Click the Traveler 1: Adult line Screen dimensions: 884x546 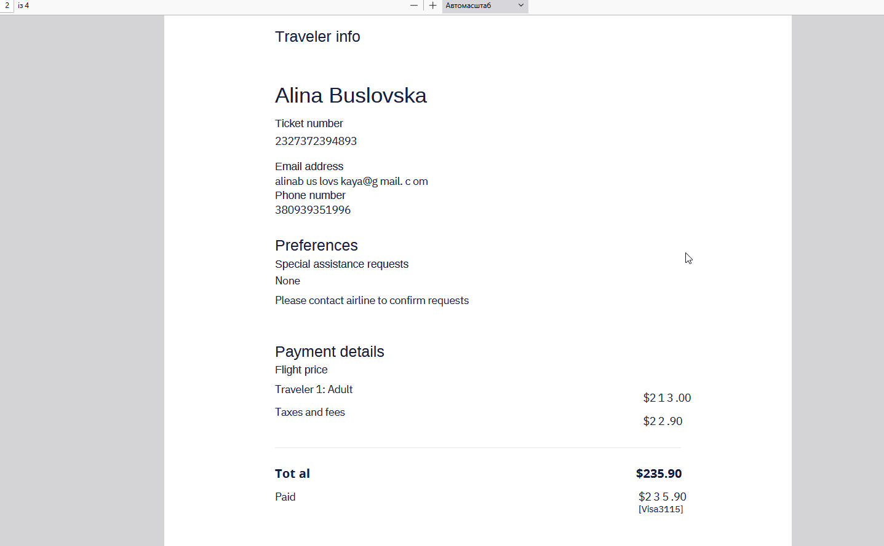click(314, 389)
